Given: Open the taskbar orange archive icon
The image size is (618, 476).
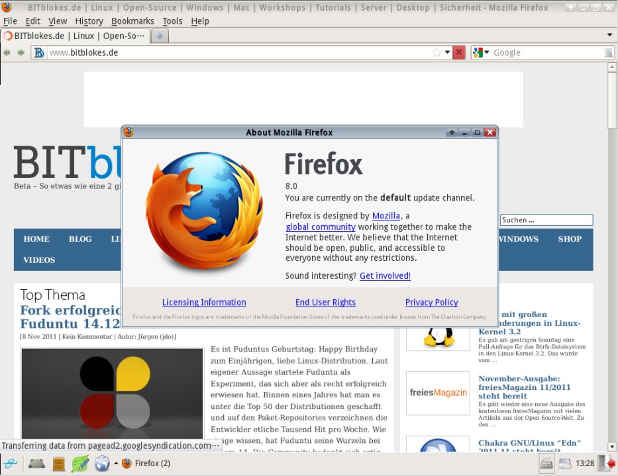Looking at the screenshot, I should click(x=59, y=464).
